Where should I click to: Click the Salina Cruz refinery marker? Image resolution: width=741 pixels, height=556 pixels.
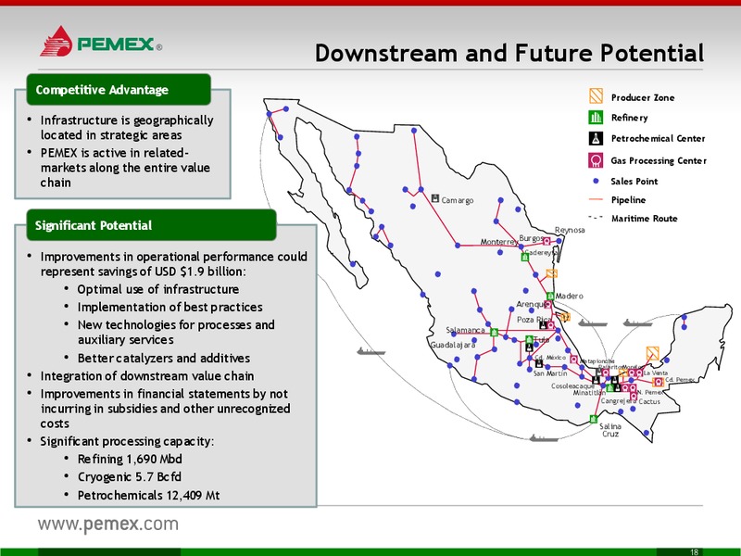(x=594, y=419)
